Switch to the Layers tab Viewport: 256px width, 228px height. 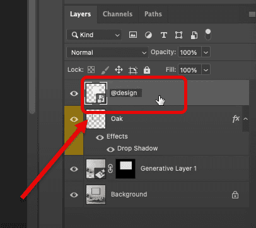81,14
